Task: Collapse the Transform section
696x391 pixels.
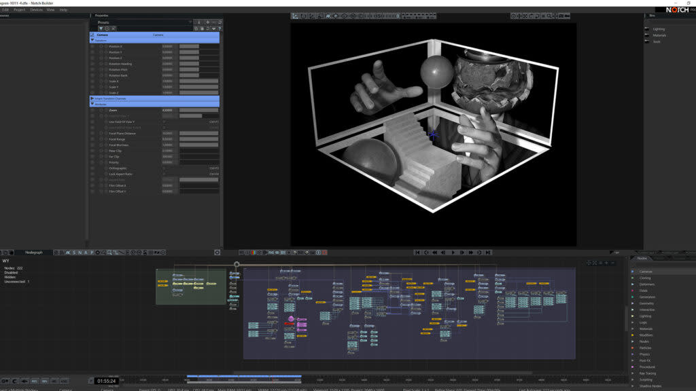Action: coord(92,40)
